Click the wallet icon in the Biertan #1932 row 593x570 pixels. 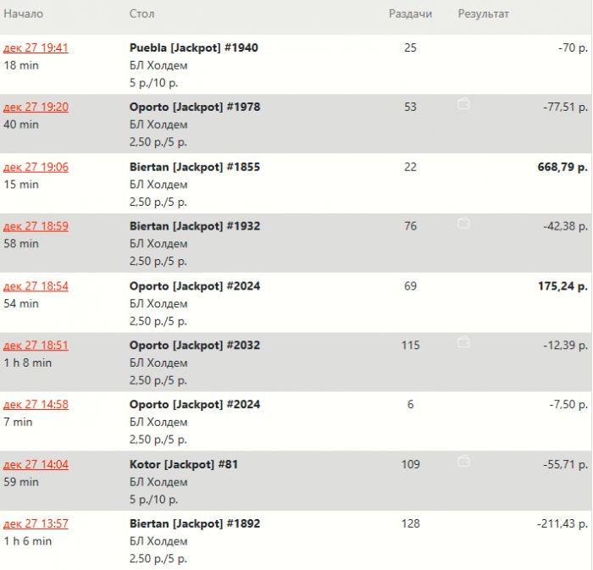pos(463,224)
